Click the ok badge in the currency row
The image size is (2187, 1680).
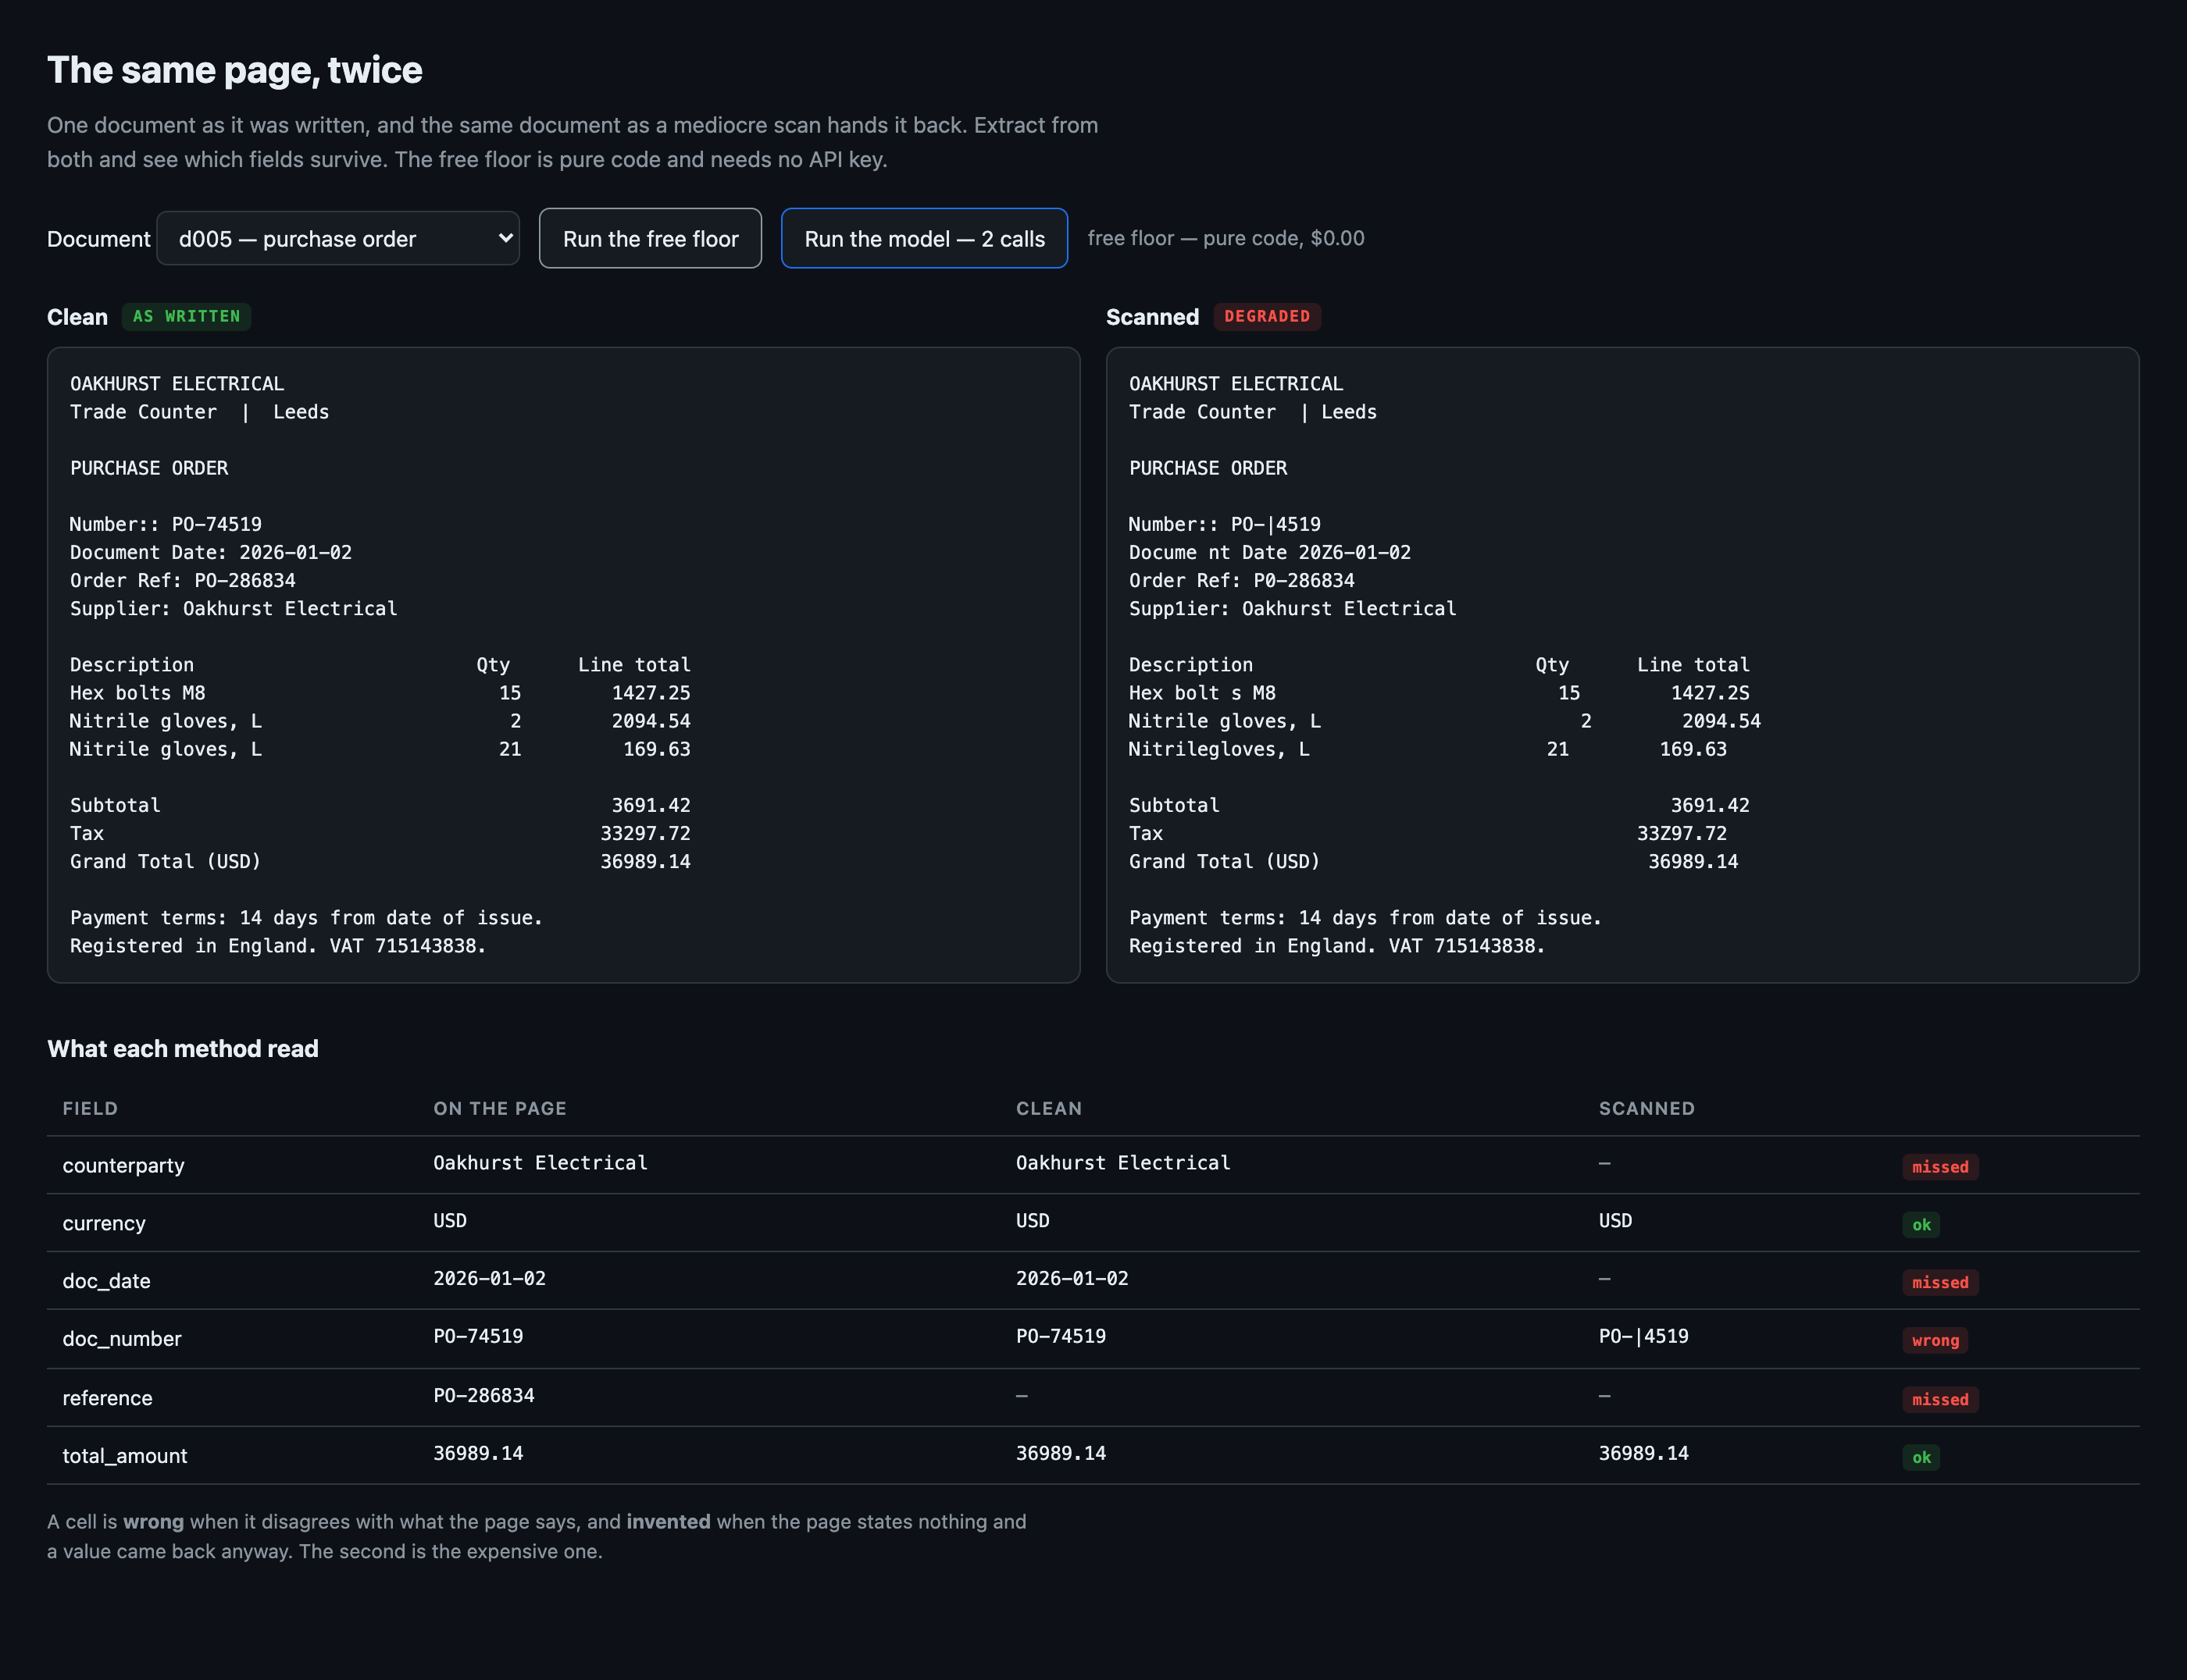click(1921, 1225)
